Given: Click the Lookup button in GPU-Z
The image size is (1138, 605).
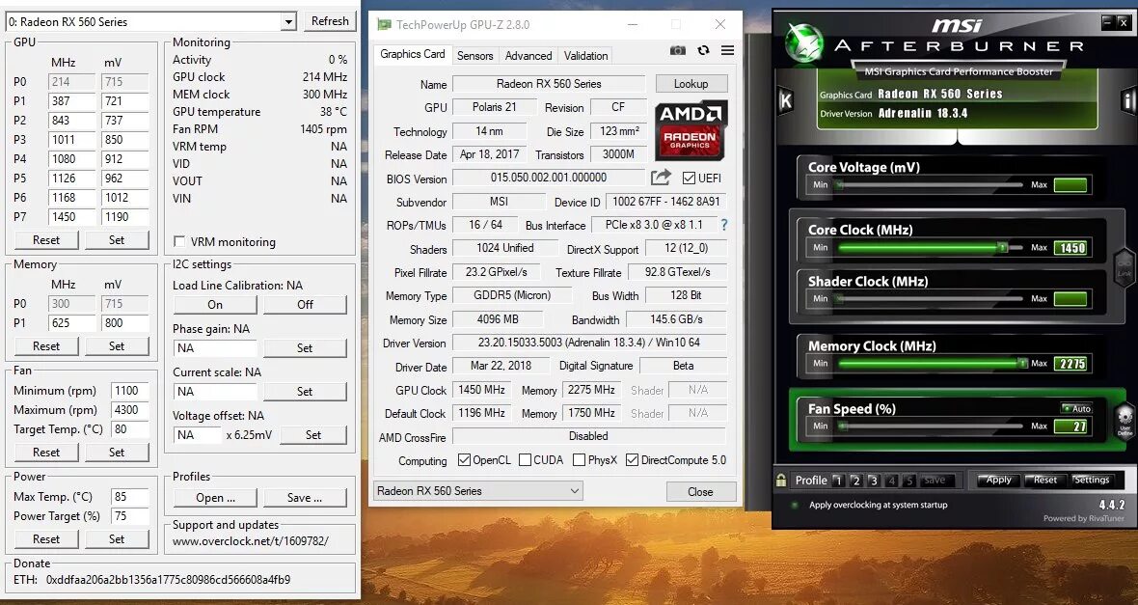Looking at the screenshot, I should 691,84.
